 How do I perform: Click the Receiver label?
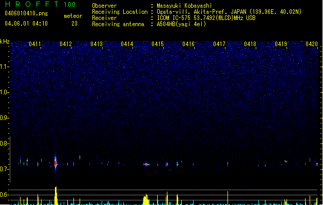(x=104, y=18)
